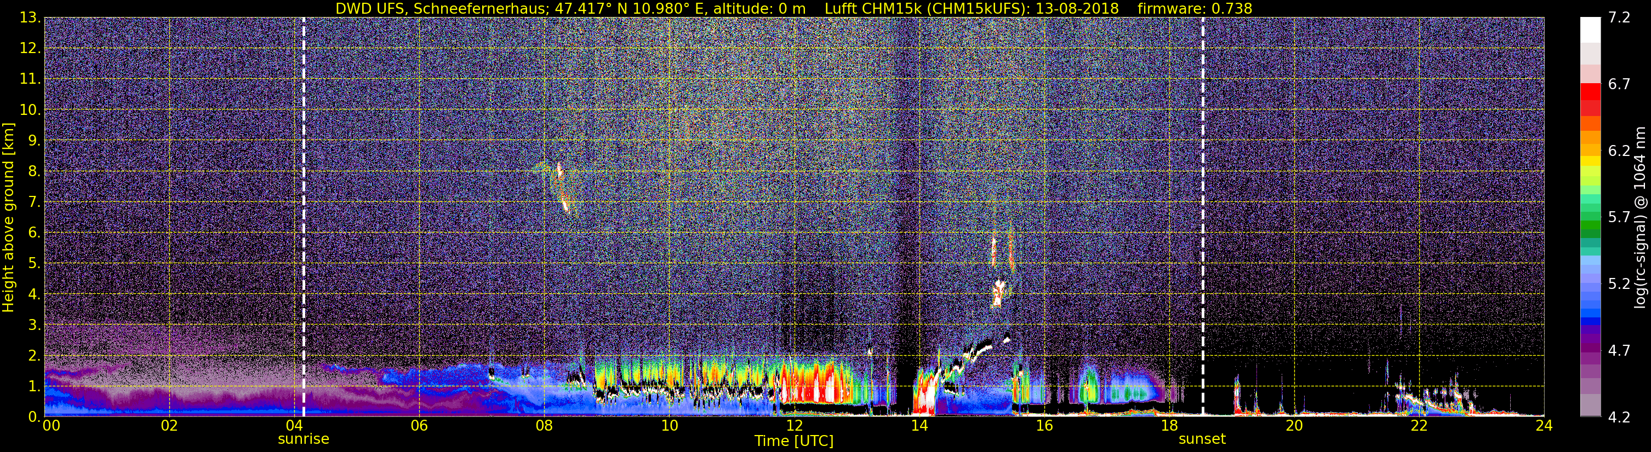Click colorbar value label "4.7"

click(x=1619, y=351)
